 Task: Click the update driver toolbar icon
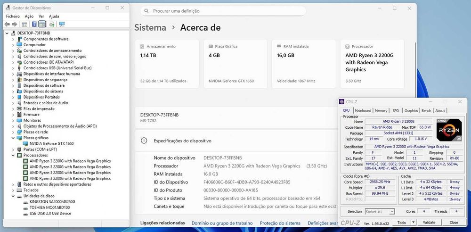[x=52, y=25]
